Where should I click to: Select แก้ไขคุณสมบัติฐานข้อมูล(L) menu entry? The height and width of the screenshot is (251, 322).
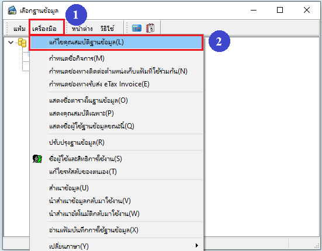(x=116, y=43)
